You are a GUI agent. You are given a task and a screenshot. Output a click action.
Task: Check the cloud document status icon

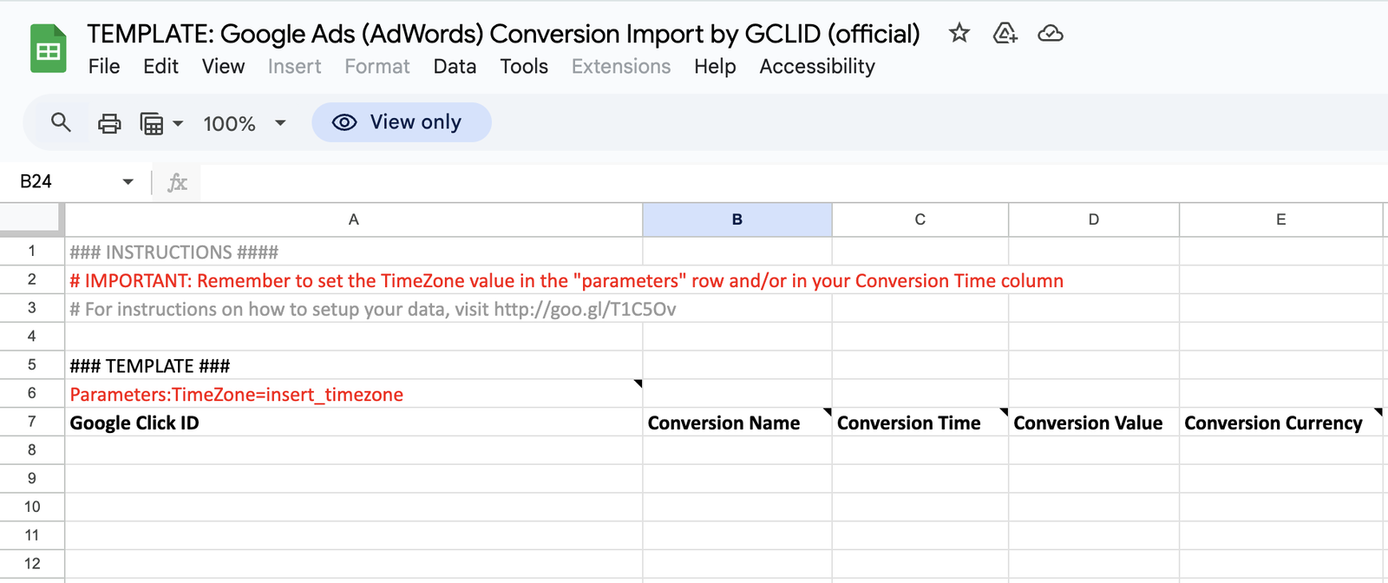click(1051, 34)
